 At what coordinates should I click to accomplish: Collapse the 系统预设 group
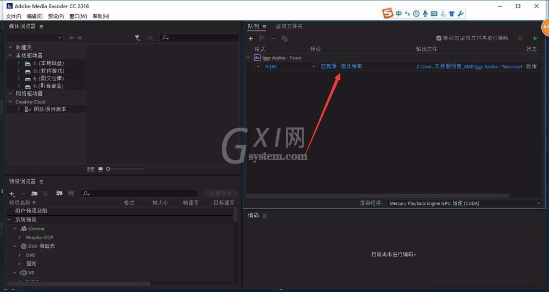10,220
